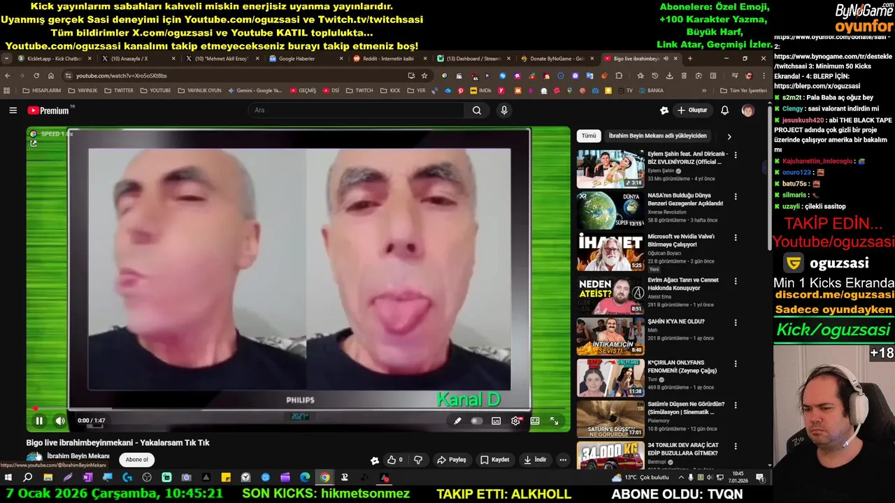Open Oluştur create menu
The image size is (895, 503).
pos(692,110)
